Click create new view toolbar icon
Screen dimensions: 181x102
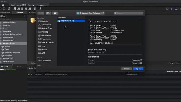[x=22, y=9]
